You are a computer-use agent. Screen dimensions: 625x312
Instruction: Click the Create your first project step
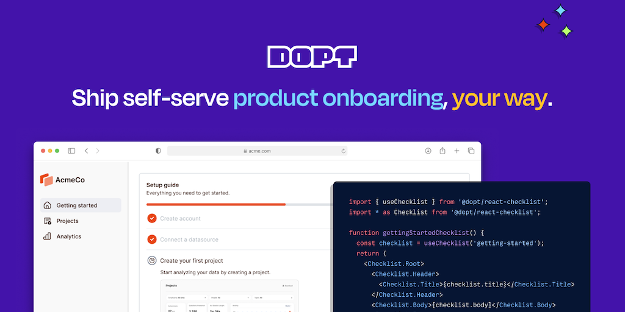click(x=191, y=261)
